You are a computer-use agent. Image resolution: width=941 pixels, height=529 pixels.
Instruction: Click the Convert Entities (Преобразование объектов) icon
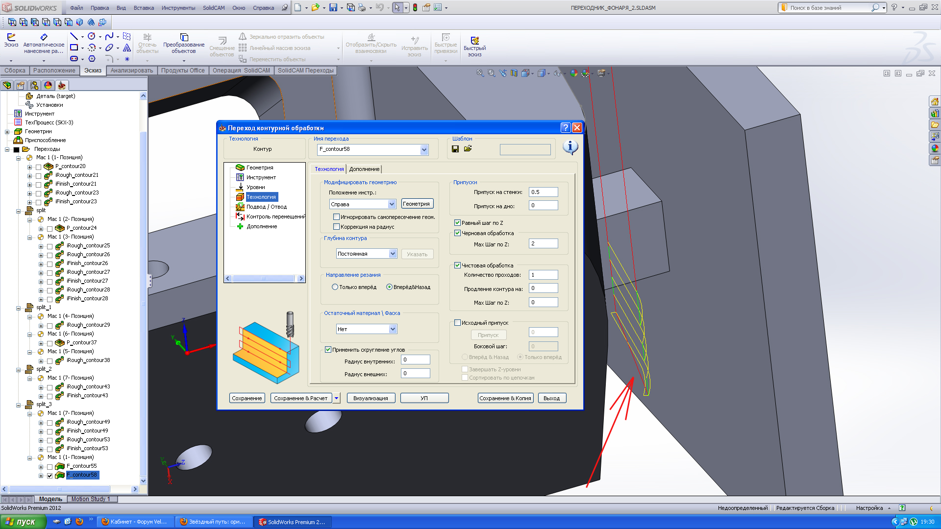point(184,38)
